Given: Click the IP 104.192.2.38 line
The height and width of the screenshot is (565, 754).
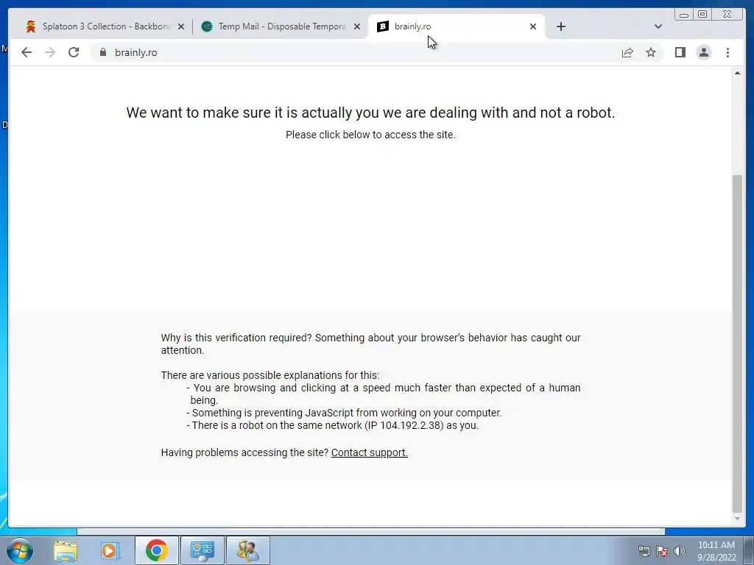Looking at the screenshot, I should tap(332, 425).
